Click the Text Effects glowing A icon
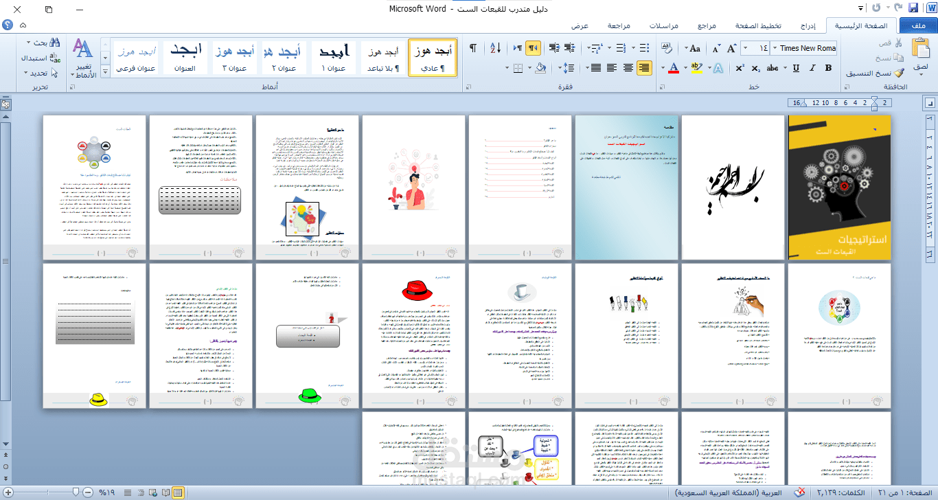Screen dimensions: 938x500 [x=718, y=68]
